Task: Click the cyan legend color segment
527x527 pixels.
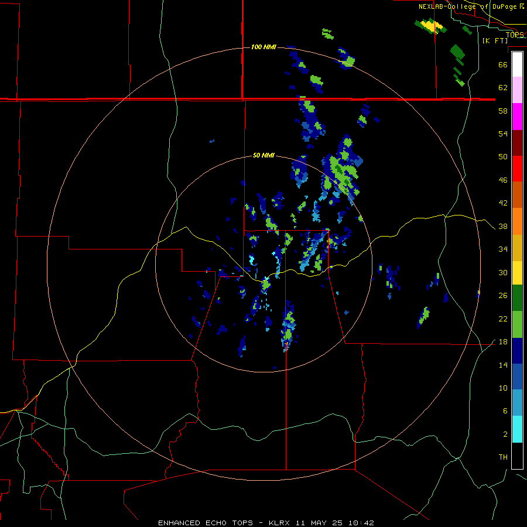Action: coord(517,429)
